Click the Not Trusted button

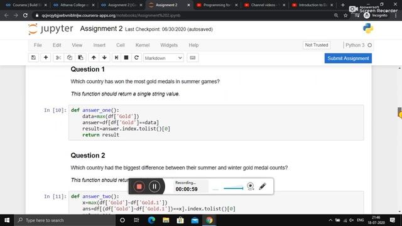(x=317, y=45)
